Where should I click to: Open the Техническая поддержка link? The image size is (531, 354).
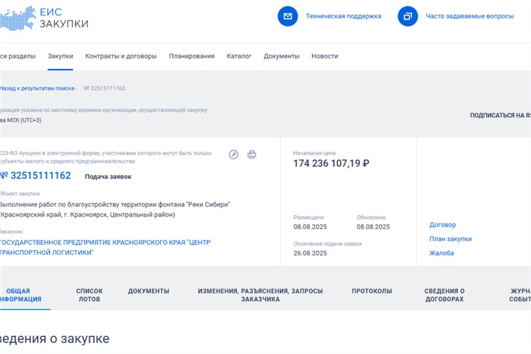click(x=343, y=17)
